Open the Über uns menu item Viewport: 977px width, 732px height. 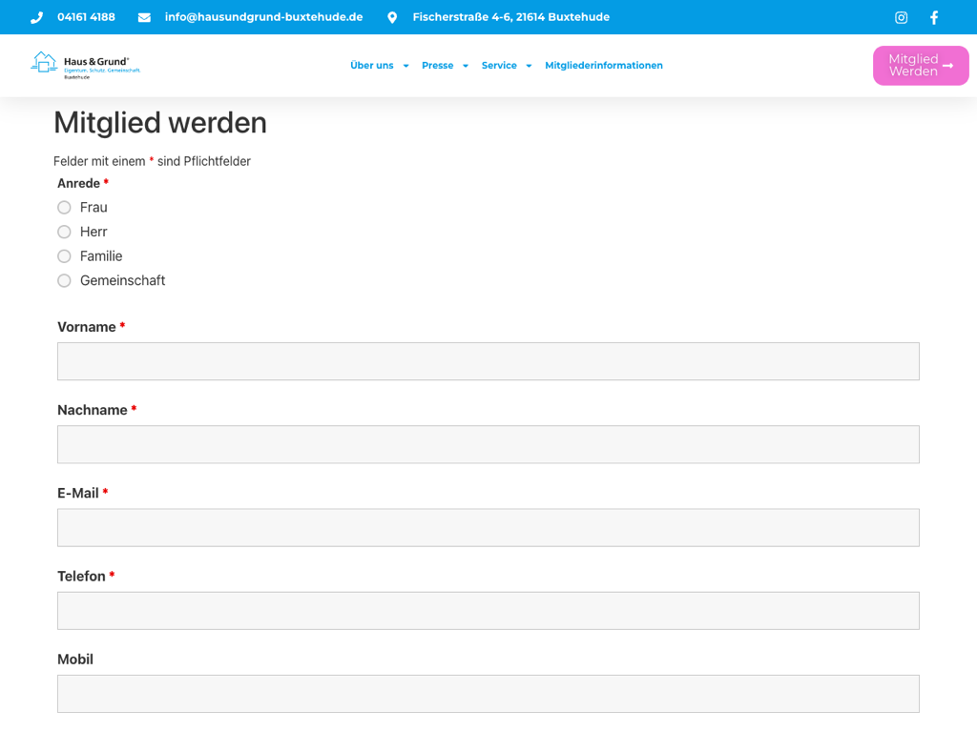click(x=372, y=66)
